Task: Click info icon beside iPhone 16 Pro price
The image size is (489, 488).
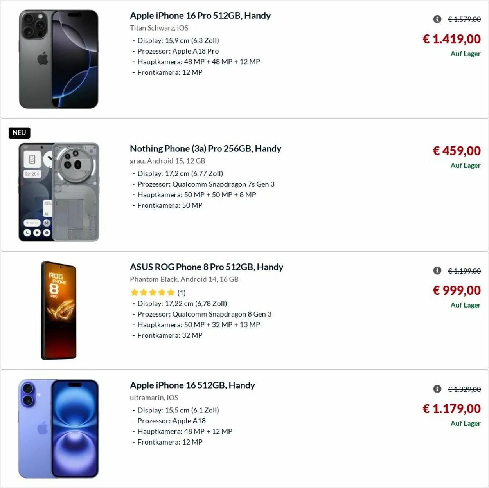Action: [437, 19]
